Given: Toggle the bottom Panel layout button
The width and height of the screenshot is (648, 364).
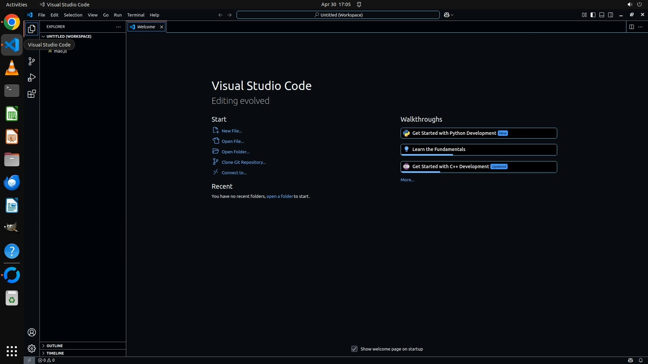Looking at the screenshot, I should click(x=601, y=15).
